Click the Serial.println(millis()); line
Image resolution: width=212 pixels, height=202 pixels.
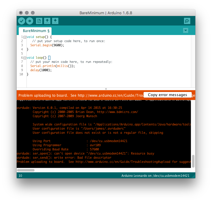click(x=52, y=66)
